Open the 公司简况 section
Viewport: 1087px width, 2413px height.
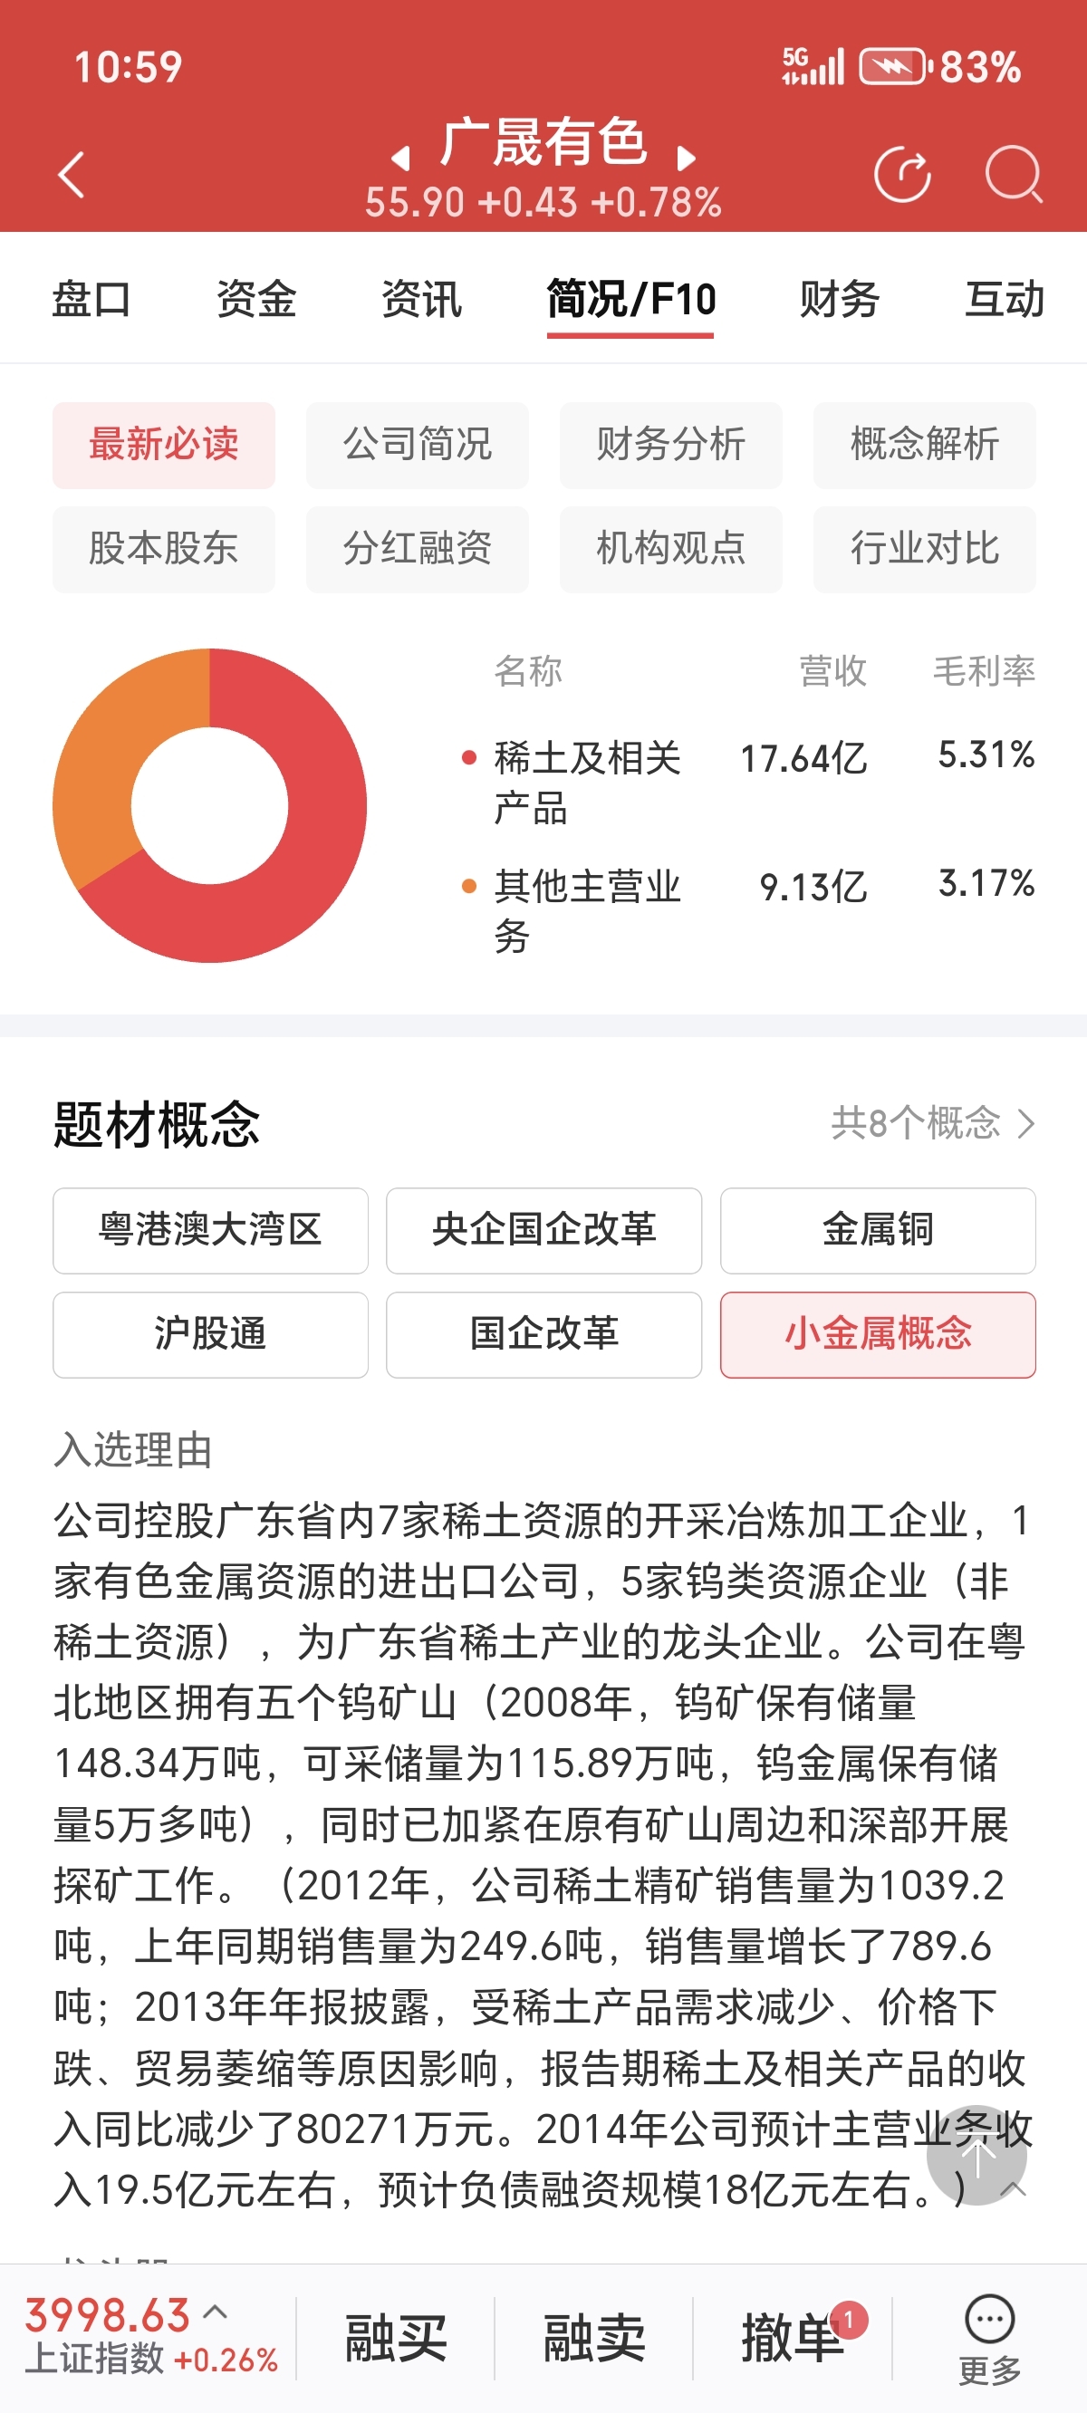417,445
